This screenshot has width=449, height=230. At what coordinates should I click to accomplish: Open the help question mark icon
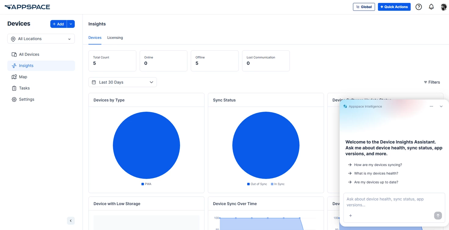[x=418, y=7]
